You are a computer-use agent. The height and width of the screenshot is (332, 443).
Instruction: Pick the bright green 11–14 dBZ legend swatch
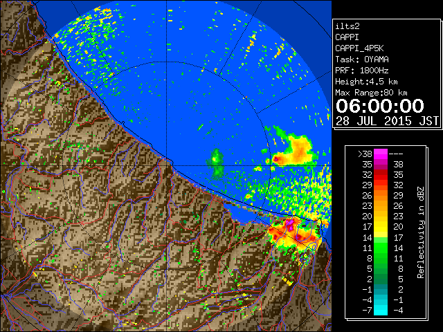(381, 248)
